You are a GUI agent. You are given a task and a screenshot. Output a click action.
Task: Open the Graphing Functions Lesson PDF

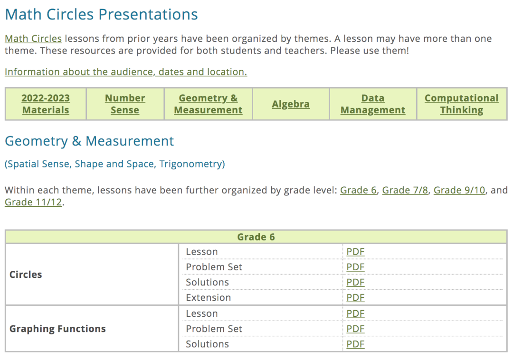point(355,313)
